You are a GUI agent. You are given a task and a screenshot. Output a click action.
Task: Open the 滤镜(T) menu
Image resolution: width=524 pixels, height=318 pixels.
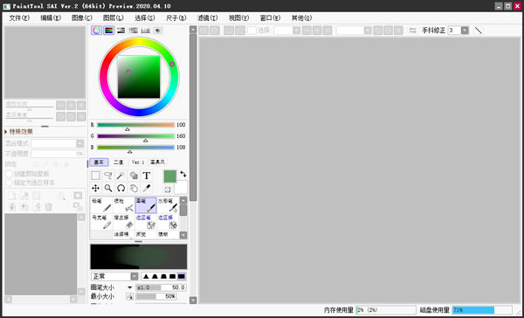click(x=208, y=18)
